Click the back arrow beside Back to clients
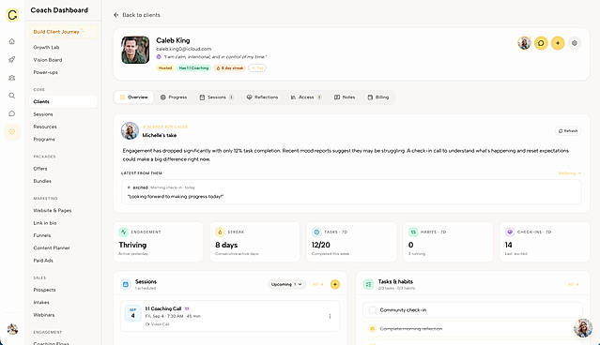This screenshot has width=600, height=345. click(x=115, y=15)
